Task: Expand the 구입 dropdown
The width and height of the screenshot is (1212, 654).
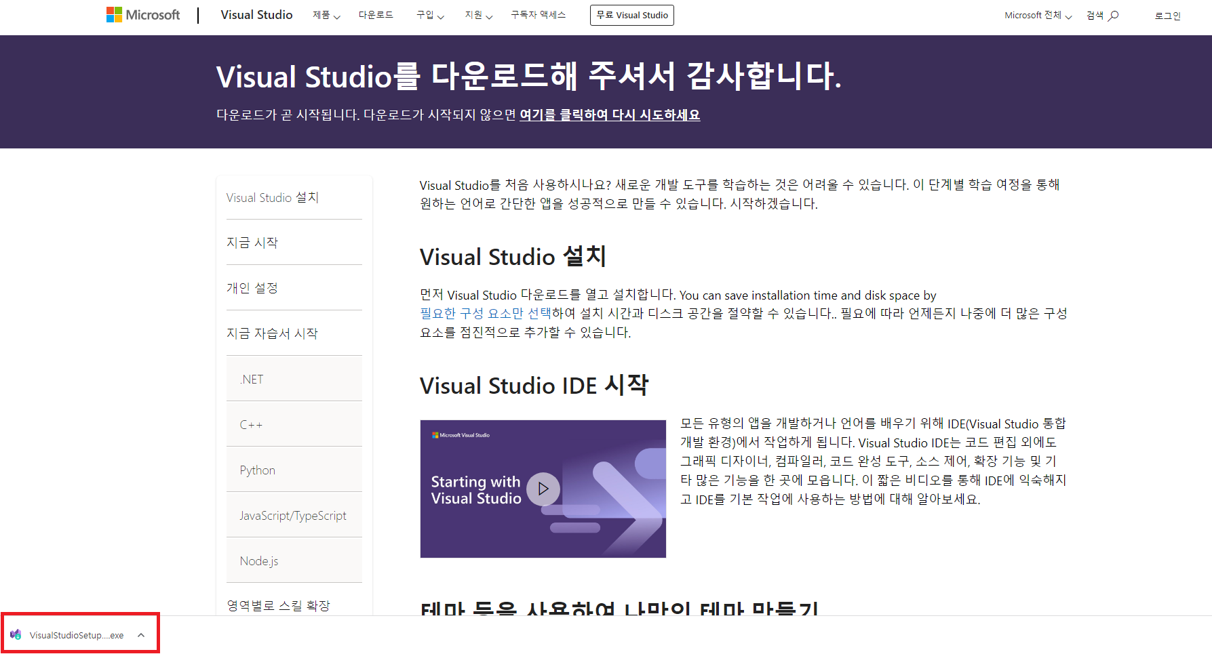Action: click(x=430, y=15)
